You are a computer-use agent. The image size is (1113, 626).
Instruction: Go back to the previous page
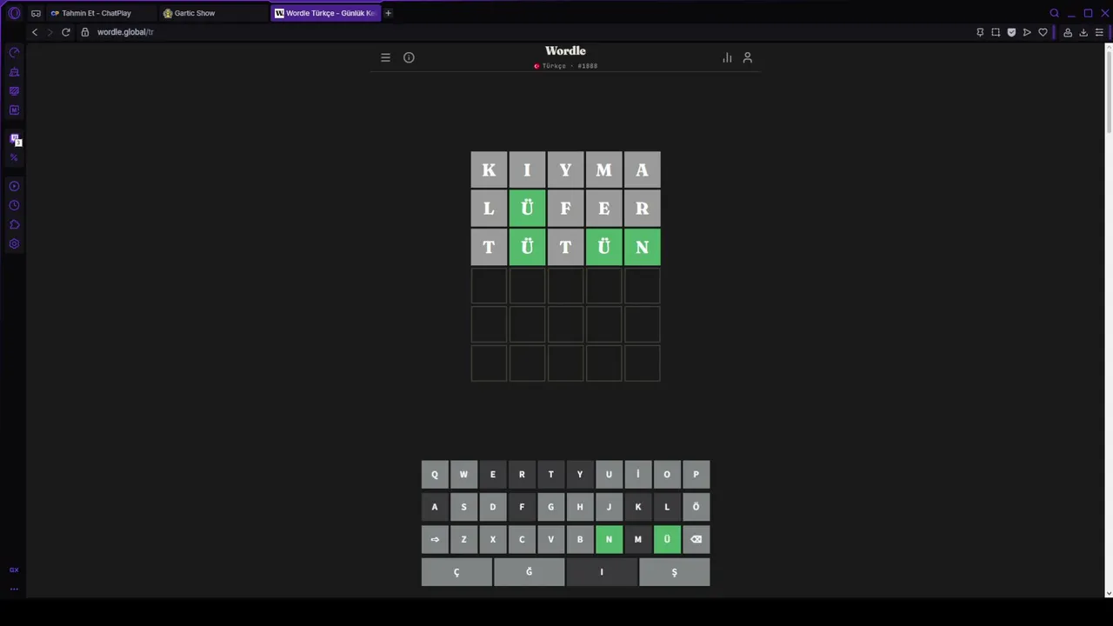click(x=35, y=32)
